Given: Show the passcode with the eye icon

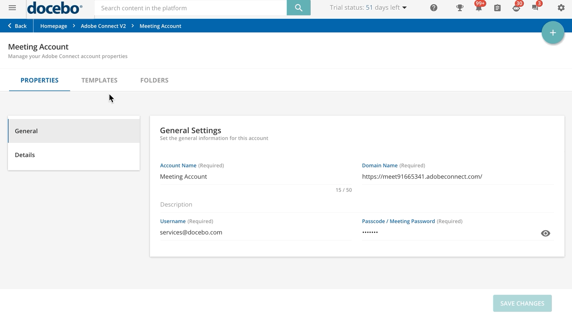Looking at the screenshot, I should (x=545, y=233).
